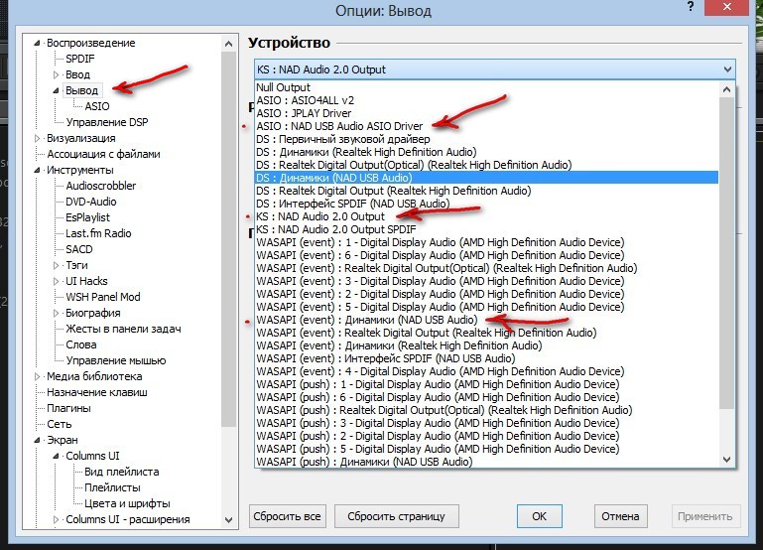Click the Сбросить страницу button
This screenshot has width=763, height=550.
click(397, 516)
